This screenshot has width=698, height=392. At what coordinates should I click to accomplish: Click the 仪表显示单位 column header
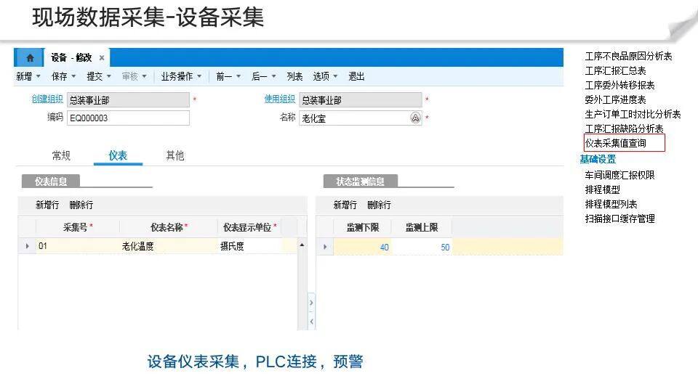[x=249, y=227]
